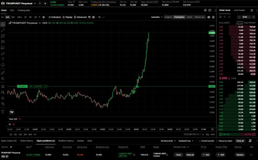Viewport: 258px width, 160px height.
Task: Switch chart to Depth view
Action: tap(189, 17)
